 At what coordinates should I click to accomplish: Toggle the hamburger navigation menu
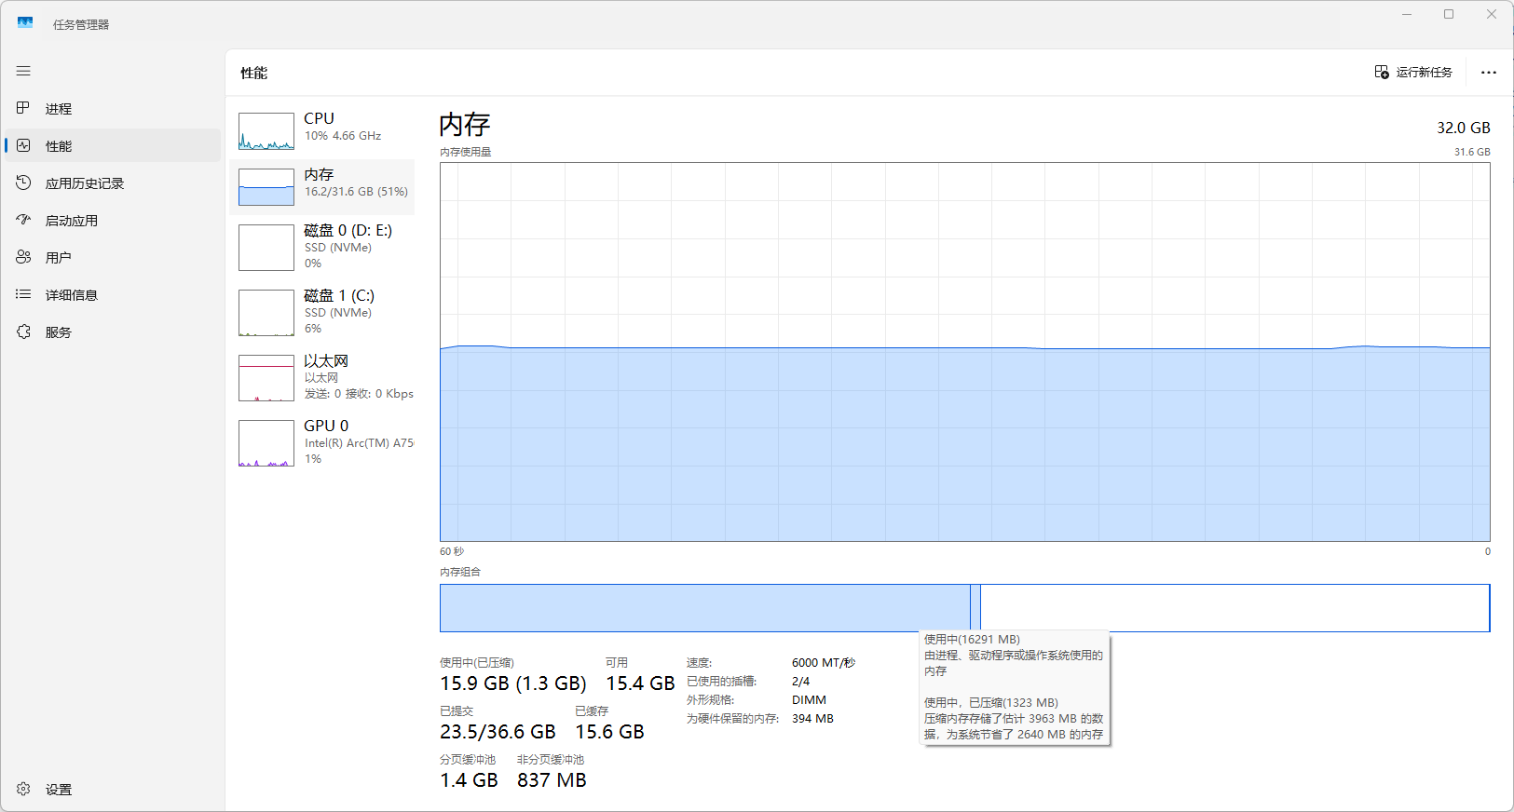pos(23,71)
